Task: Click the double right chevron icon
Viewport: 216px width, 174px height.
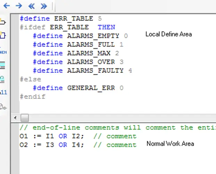Action: [x=44, y=6]
